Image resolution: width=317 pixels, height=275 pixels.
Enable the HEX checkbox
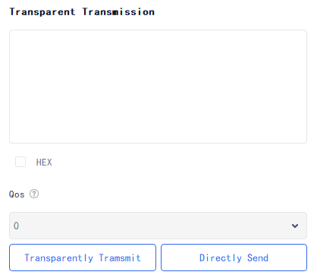coord(20,162)
